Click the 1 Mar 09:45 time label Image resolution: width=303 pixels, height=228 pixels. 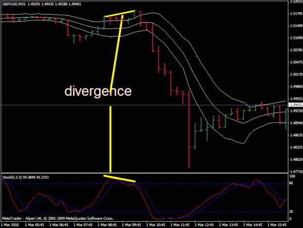[x=131, y=225]
